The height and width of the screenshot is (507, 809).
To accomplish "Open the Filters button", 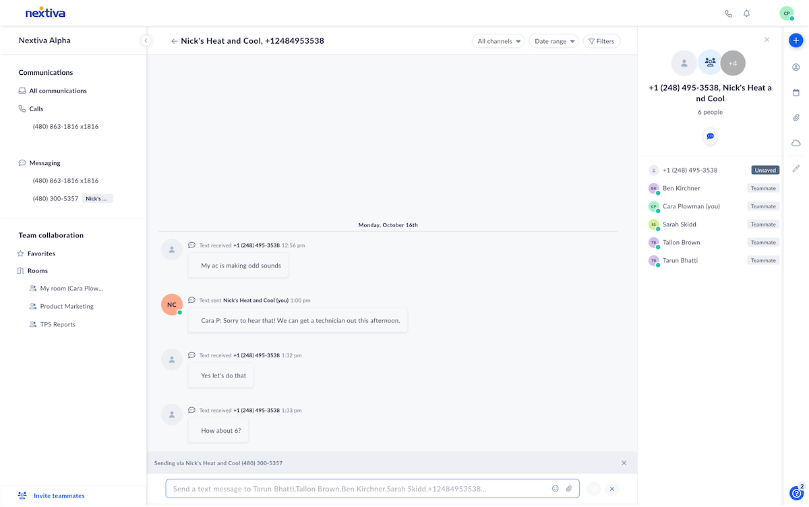I will point(601,41).
